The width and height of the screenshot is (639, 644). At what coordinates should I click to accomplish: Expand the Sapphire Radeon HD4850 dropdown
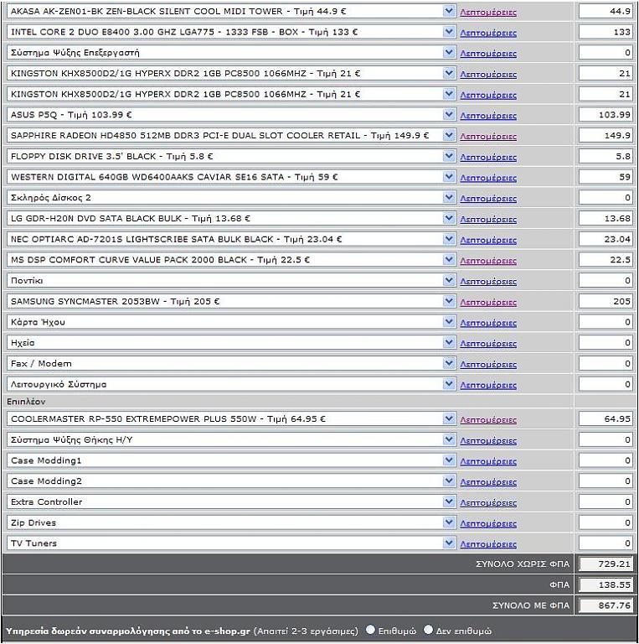[231, 136]
